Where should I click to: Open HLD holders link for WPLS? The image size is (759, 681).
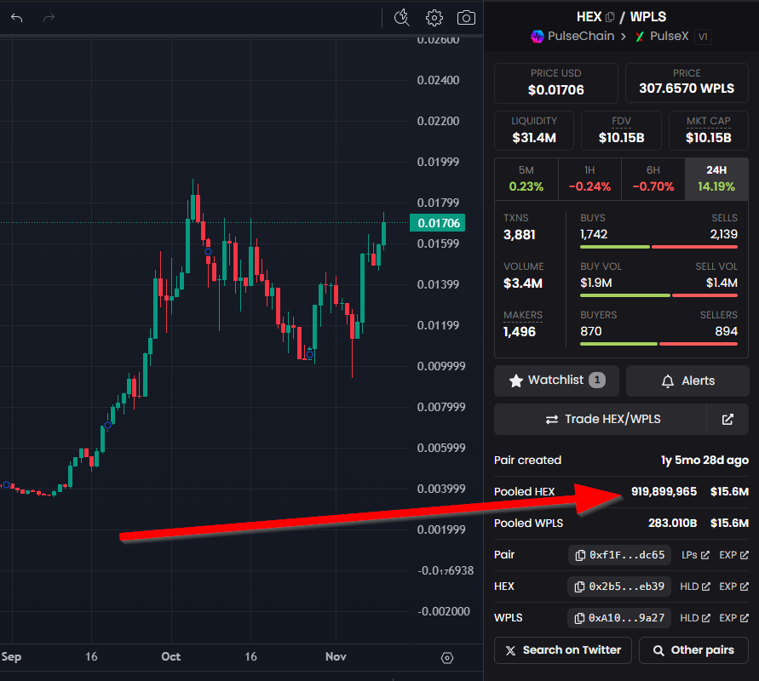(695, 618)
